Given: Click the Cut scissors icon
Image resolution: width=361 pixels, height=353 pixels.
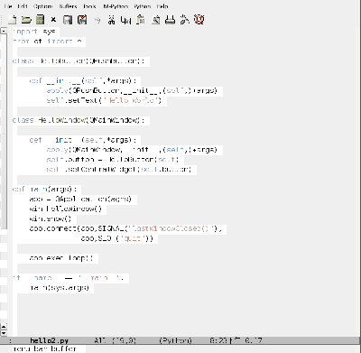Looking at the screenshot, I should click(x=111, y=20).
